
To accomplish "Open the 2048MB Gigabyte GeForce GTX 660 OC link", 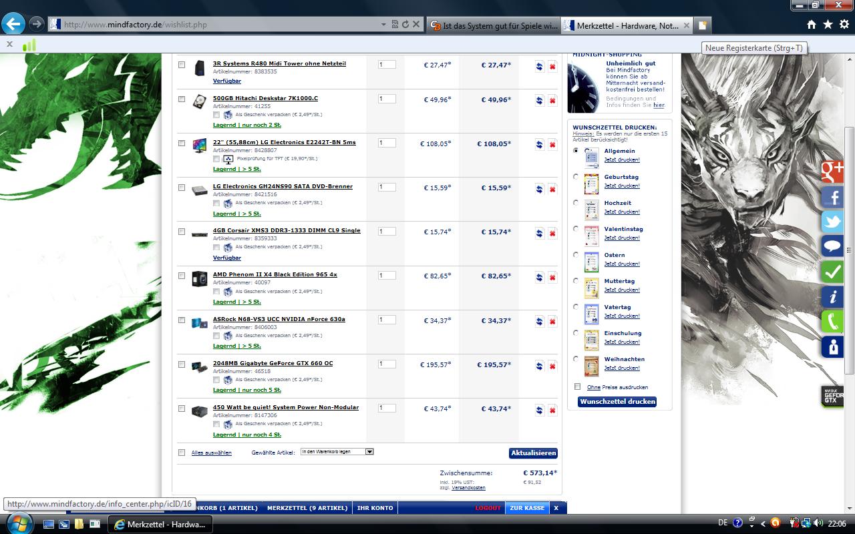I will click(x=273, y=363).
